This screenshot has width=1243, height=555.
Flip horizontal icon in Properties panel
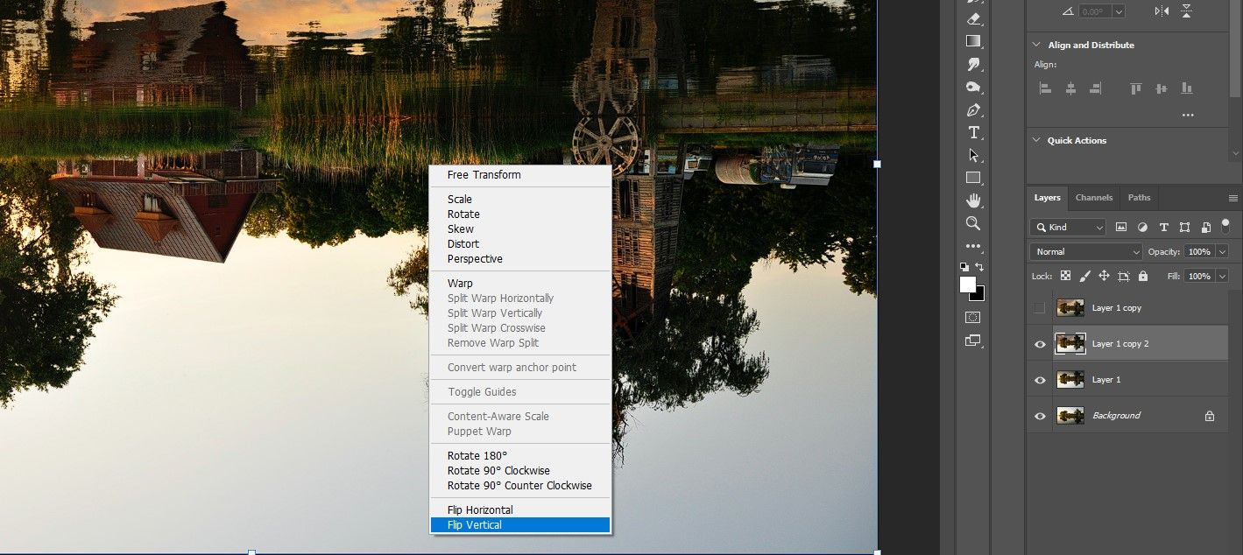(1162, 11)
